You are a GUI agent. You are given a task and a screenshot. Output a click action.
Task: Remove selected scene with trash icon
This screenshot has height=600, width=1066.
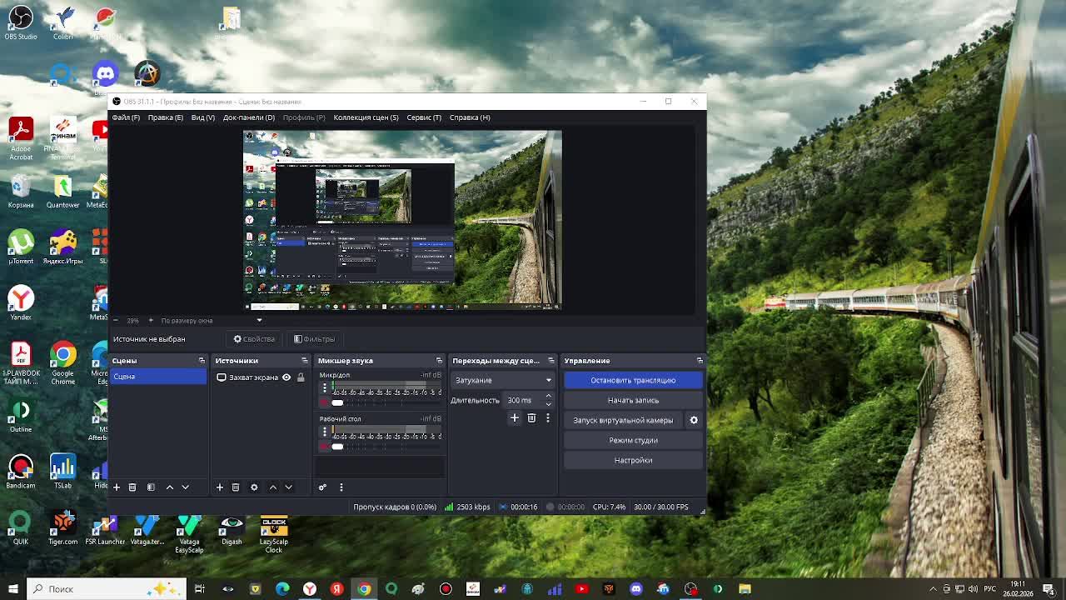click(132, 487)
